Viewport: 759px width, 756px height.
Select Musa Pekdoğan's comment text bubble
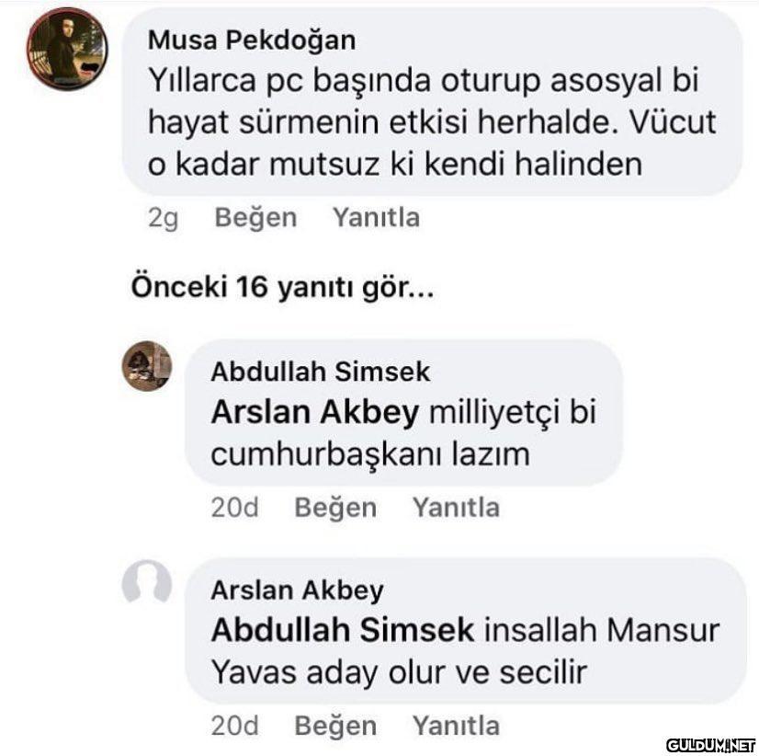(x=432, y=102)
